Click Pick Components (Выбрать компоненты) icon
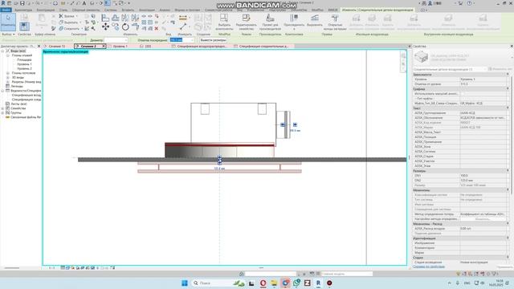Image resolution: width=514 pixels, height=289 pixels. point(224,22)
